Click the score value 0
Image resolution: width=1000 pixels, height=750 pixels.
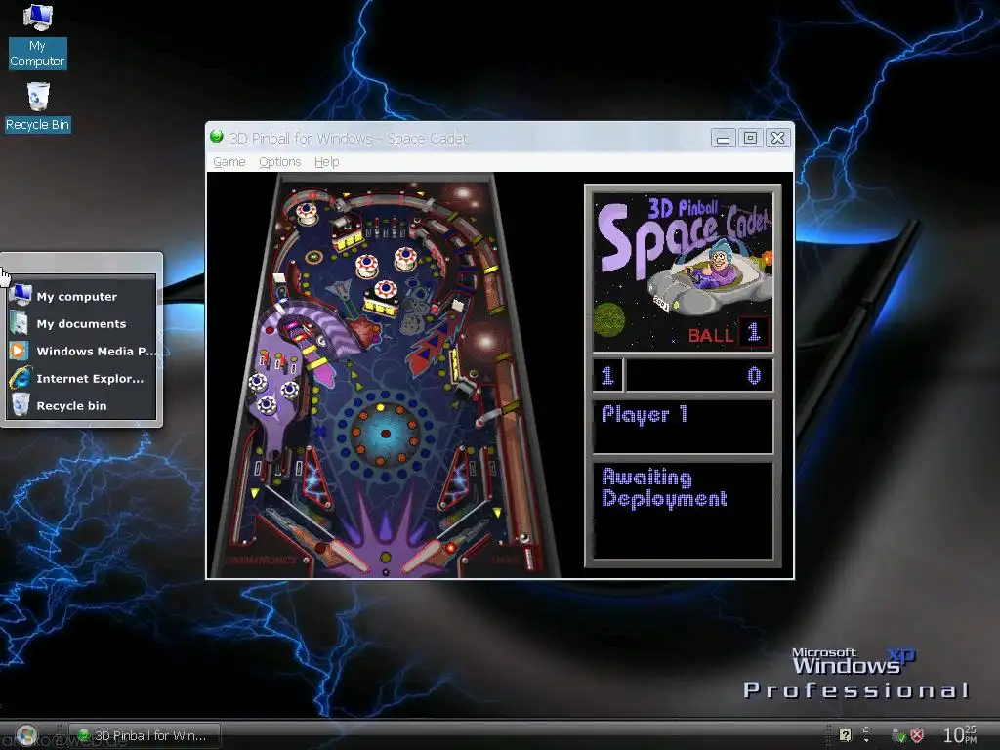click(754, 376)
